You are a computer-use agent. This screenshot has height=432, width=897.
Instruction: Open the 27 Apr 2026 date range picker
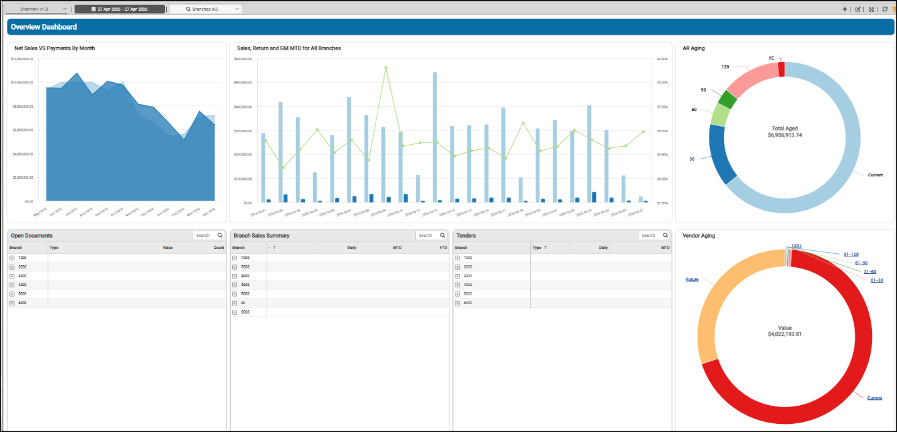tap(120, 9)
